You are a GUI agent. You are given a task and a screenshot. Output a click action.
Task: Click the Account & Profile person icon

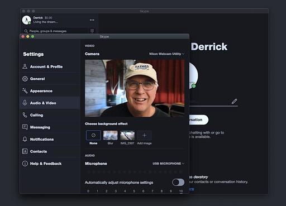pos(25,66)
